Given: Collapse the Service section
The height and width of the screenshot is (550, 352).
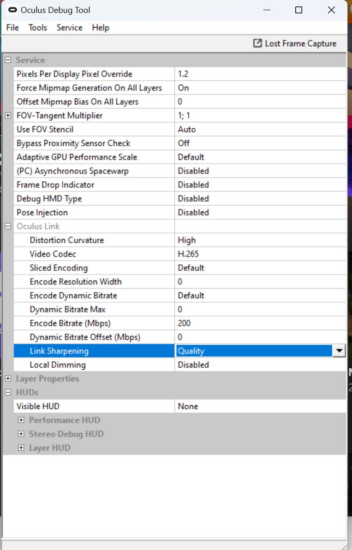Looking at the screenshot, I should coord(8,60).
